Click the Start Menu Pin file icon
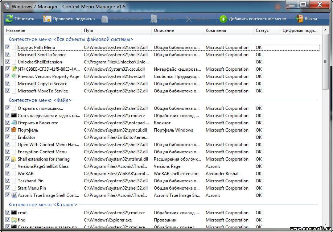 coord(14,188)
